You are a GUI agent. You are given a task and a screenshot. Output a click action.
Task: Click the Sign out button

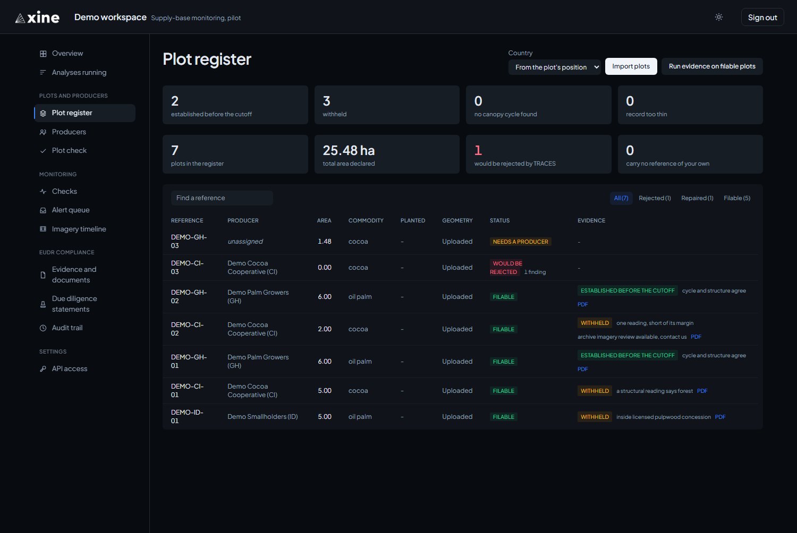(x=762, y=18)
